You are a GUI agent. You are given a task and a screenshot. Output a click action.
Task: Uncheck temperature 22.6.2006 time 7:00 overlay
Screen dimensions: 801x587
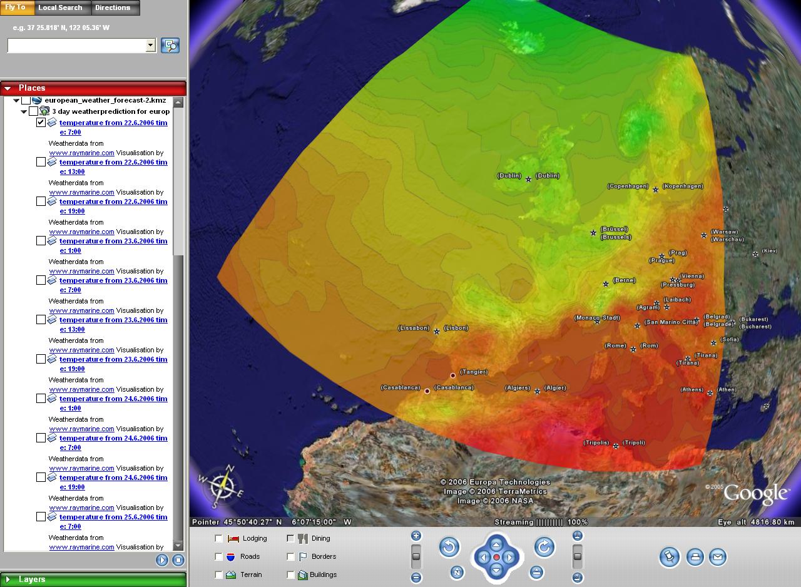(41, 123)
